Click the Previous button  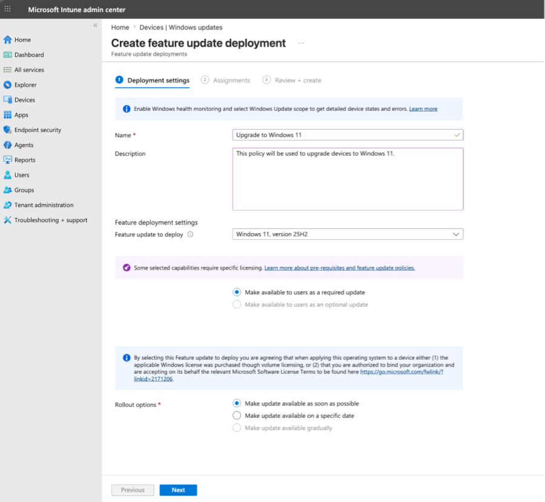pos(133,490)
